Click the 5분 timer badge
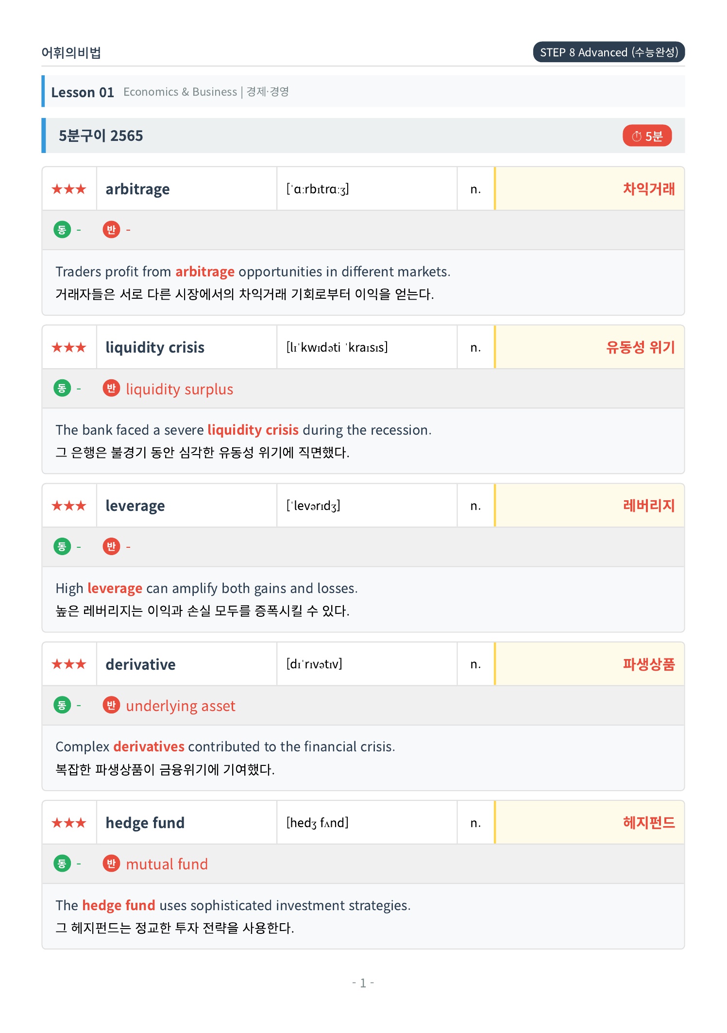Screen dimensions: 727x1033 coord(647,136)
